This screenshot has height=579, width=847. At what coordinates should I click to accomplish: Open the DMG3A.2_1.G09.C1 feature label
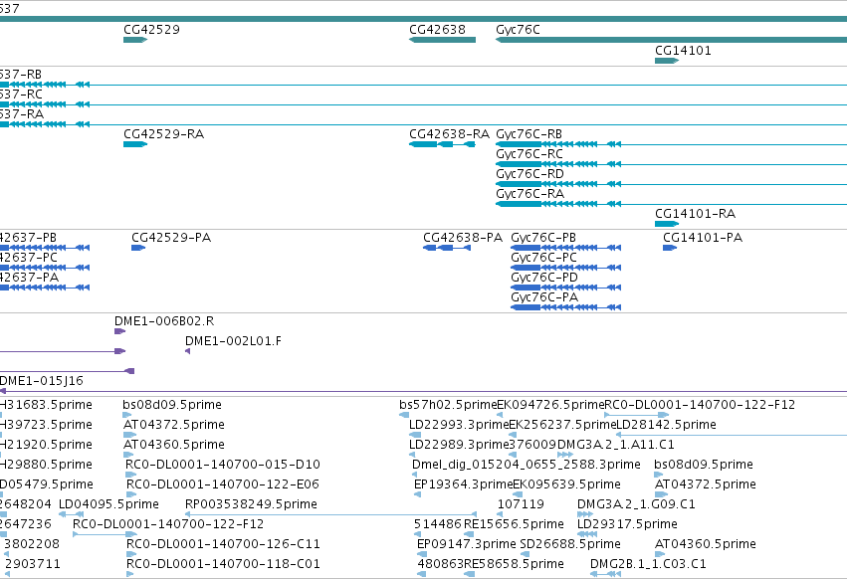[636, 505]
